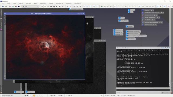Select the Starless_B image icon
Viewport: 173px width, 97px height.
[x=118, y=34]
